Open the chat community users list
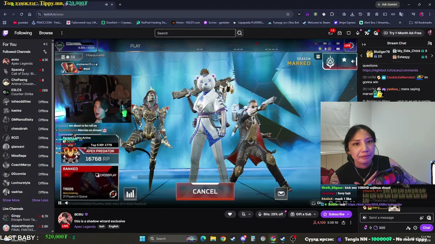 pyautogui.click(x=430, y=43)
